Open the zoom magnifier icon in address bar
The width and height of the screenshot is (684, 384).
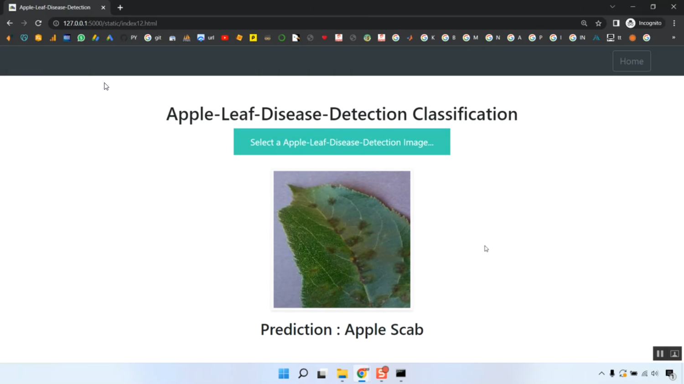tap(584, 23)
